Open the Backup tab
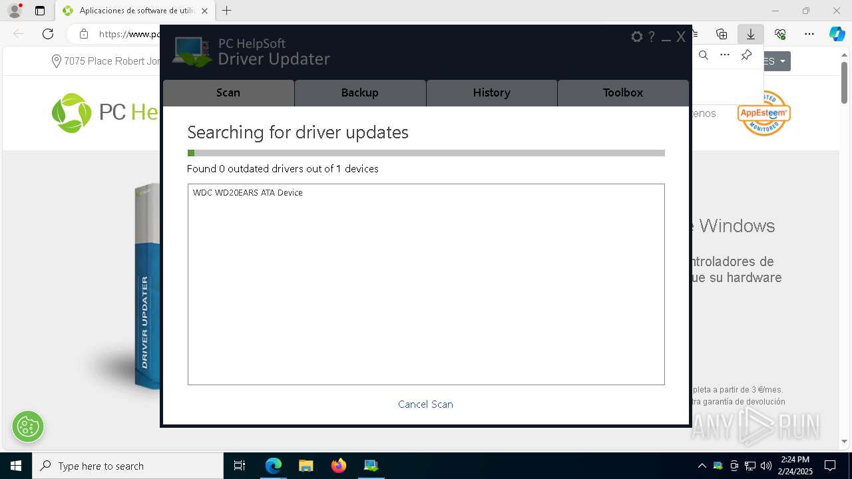This screenshot has width=852, height=479. [360, 93]
